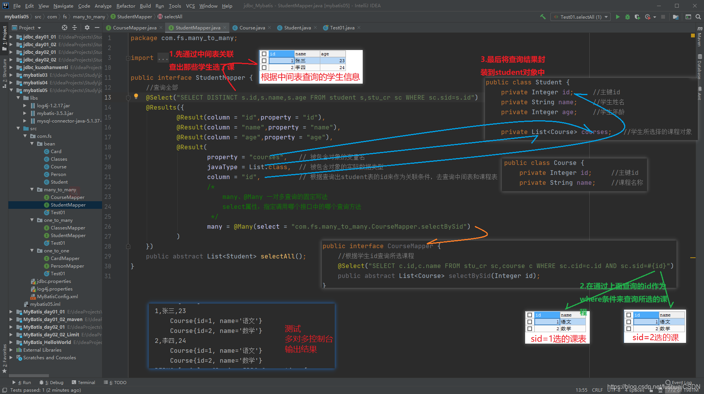Open the run configuration dropdown Test01.selectAll
This screenshot has width=704, height=394.
click(581, 17)
